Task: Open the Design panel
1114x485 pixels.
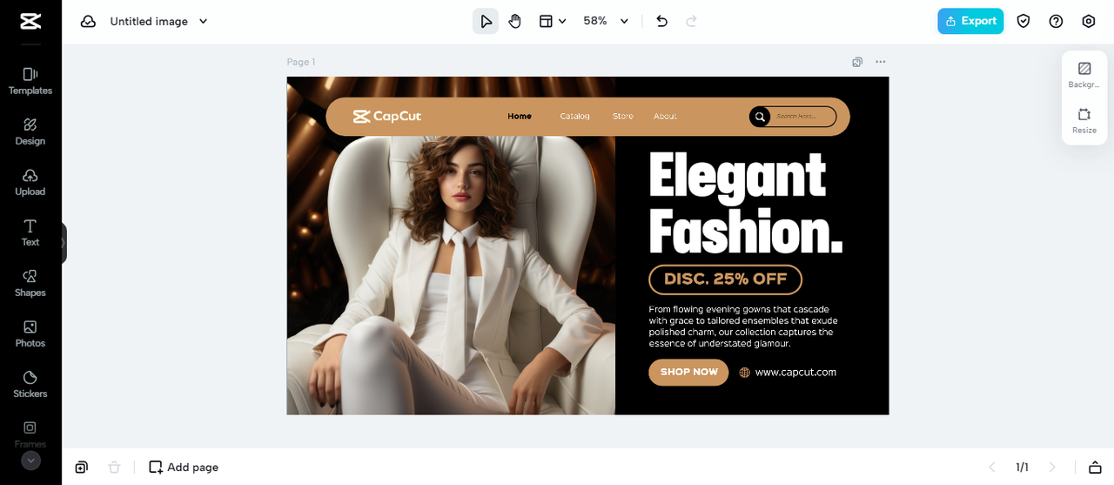Action: [x=30, y=131]
